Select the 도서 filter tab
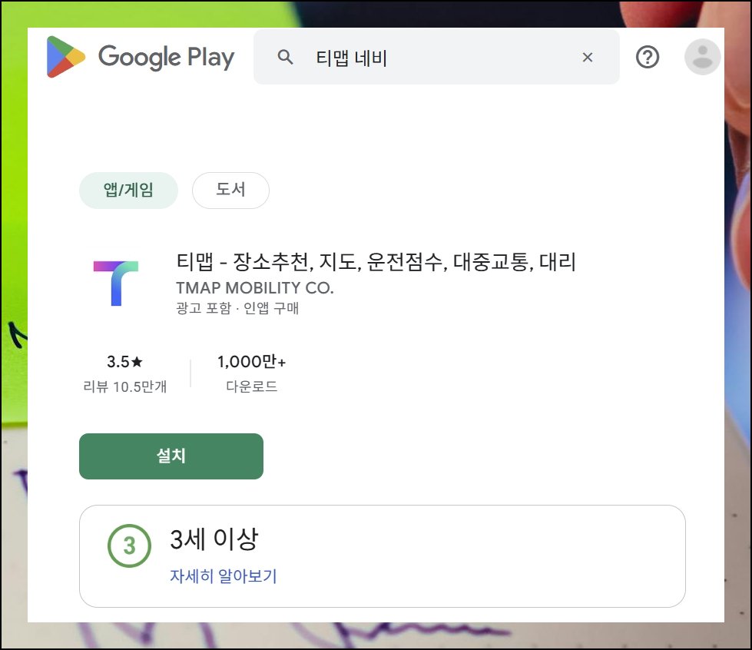This screenshot has width=752, height=650. [x=230, y=190]
